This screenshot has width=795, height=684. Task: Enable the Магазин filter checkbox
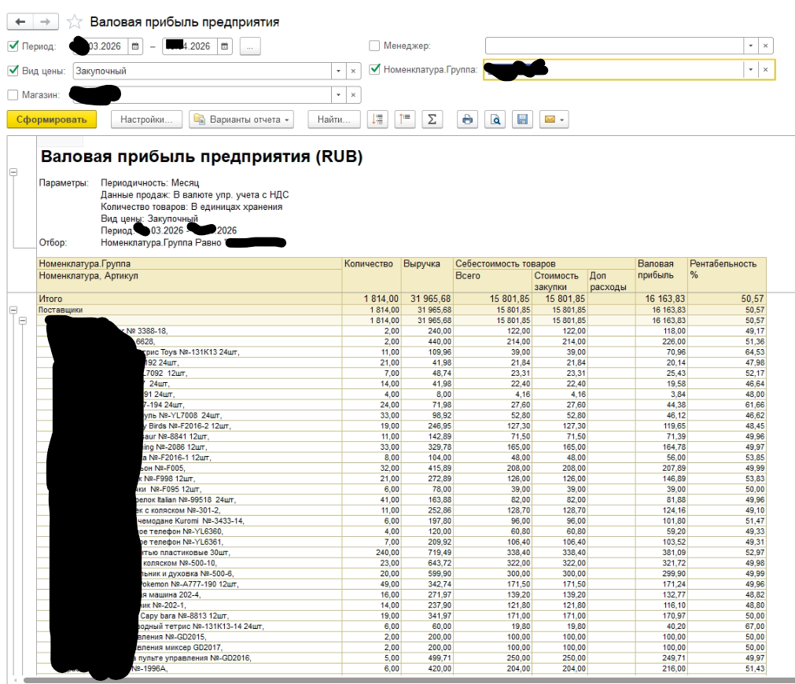[x=13, y=95]
